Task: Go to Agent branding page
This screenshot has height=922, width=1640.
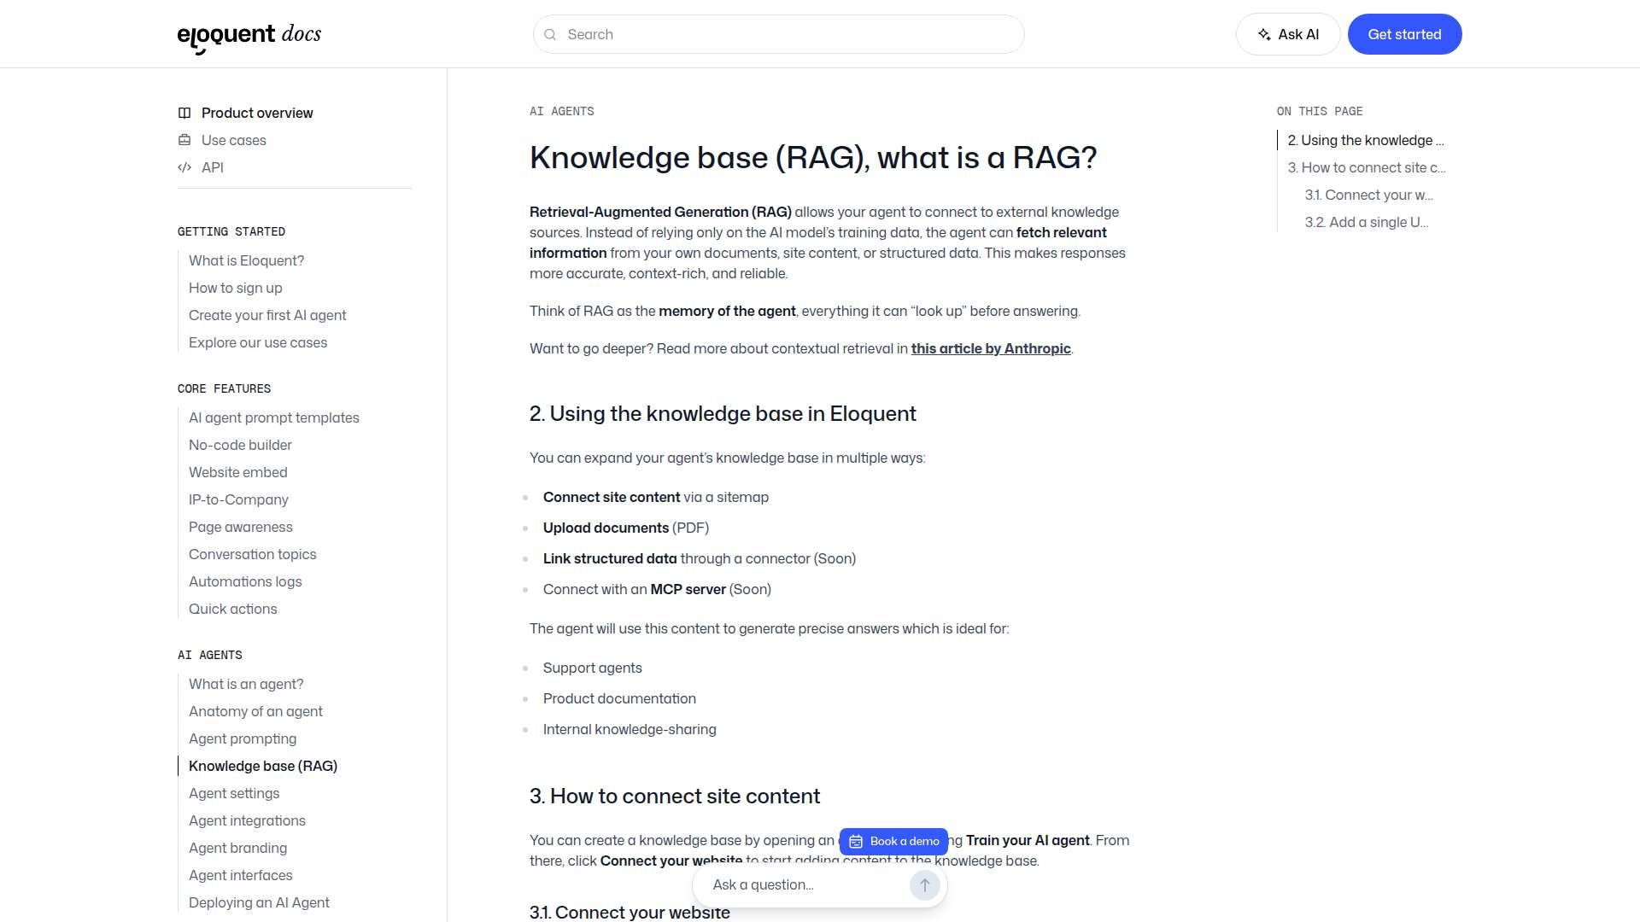Action: [x=238, y=848]
